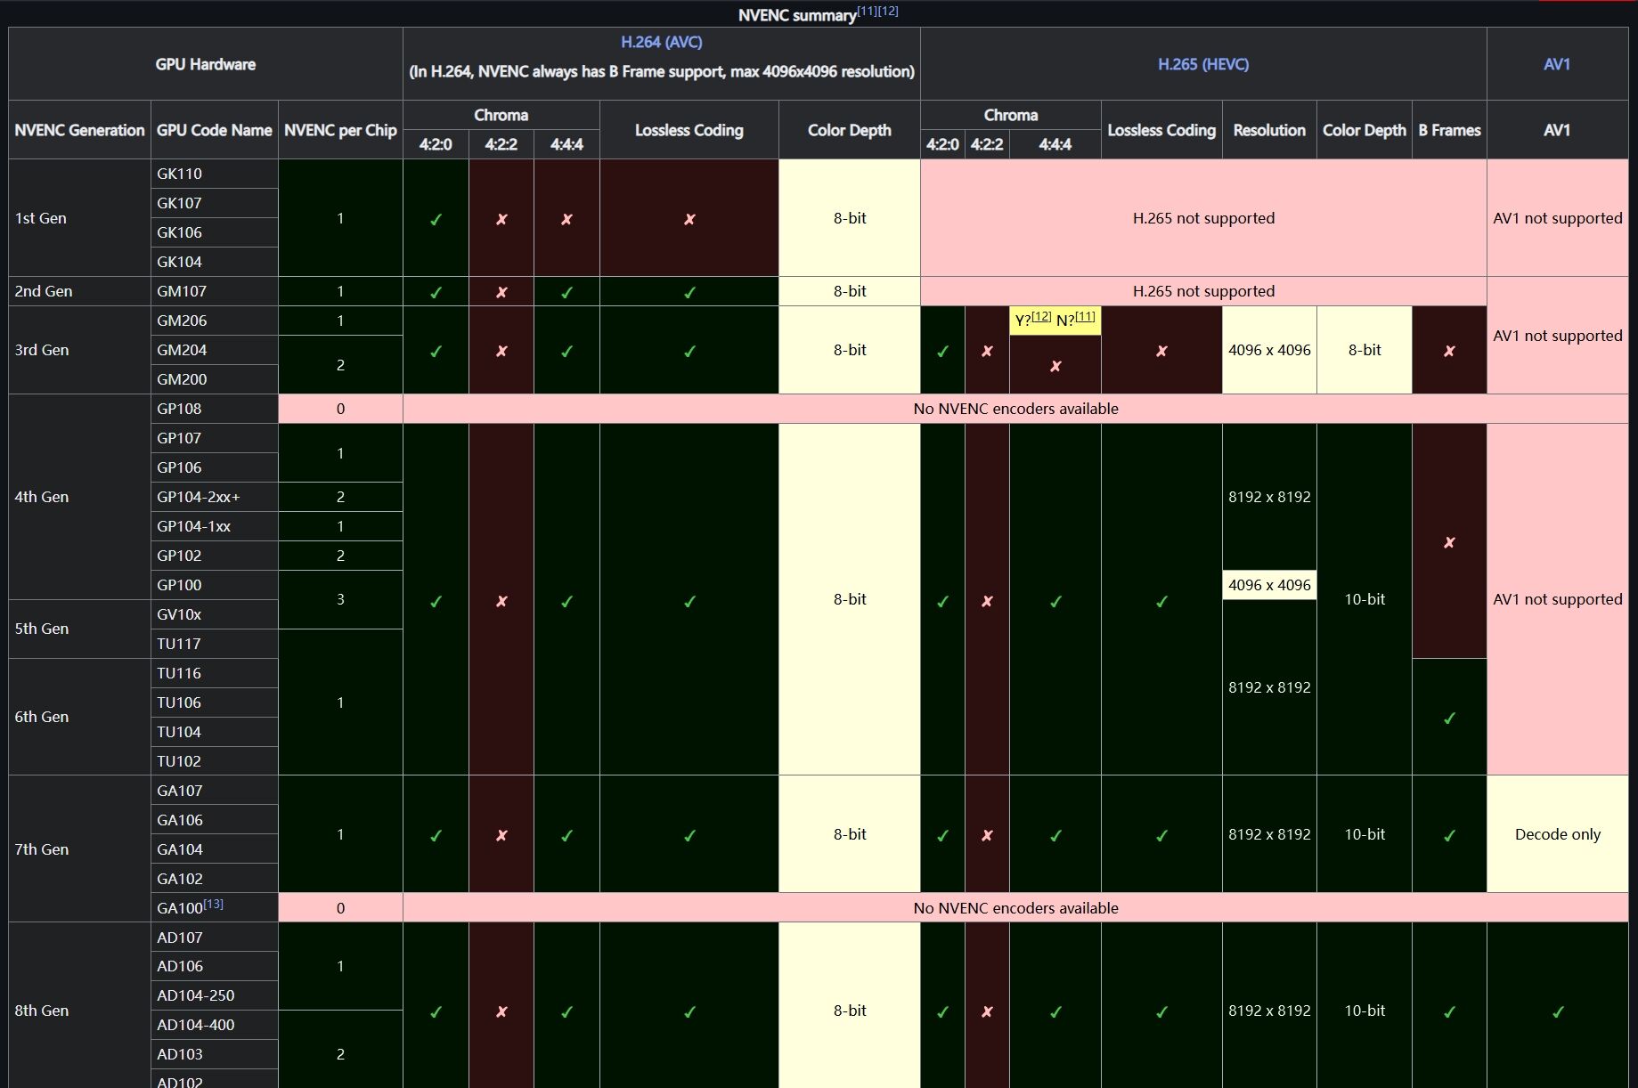Image resolution: width=1638 pixels, height=1088 pixels.
Task: Click the 2nd Gen generation cell
Action: click(79, 291)
